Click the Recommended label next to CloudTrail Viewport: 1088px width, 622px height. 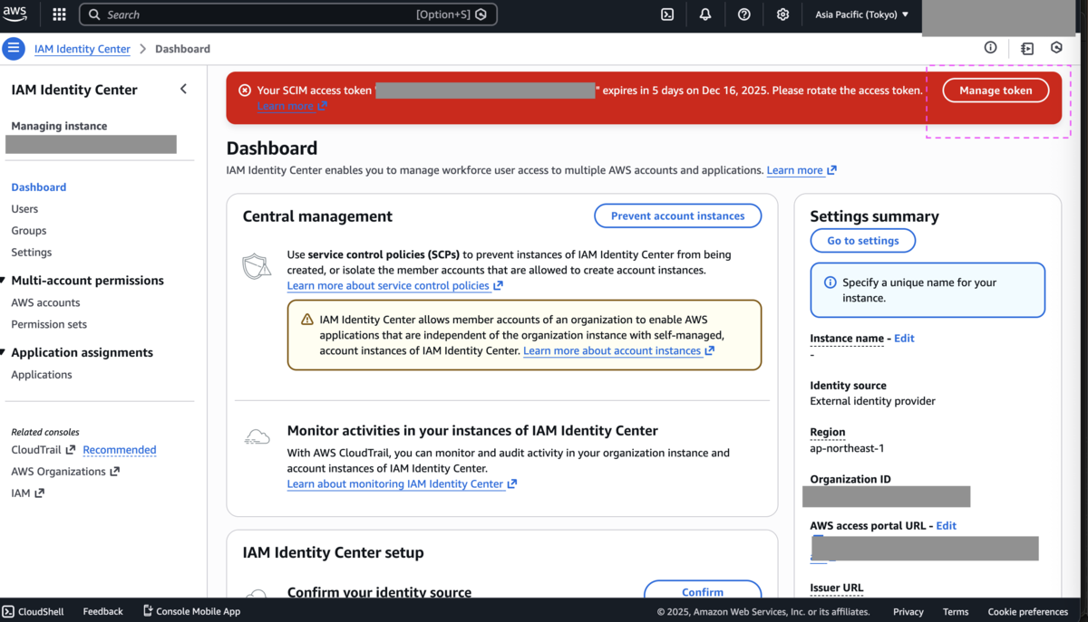click(x=120, y=450)
